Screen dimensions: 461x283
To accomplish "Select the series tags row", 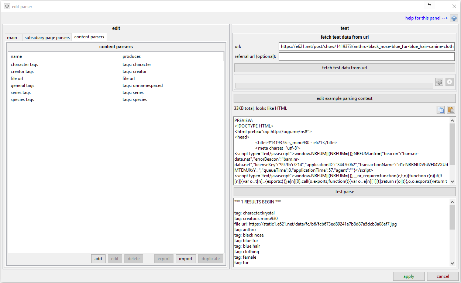I will (x=116, y=92).
